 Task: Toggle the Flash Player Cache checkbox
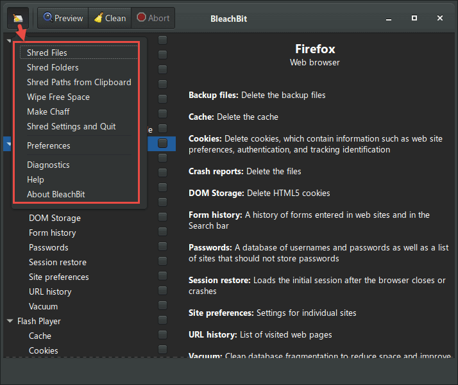click(163, 334)
